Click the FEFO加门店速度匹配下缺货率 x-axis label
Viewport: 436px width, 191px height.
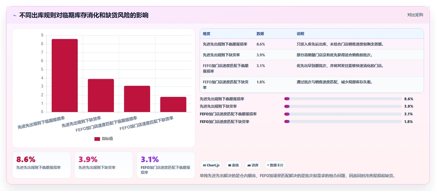146,123
